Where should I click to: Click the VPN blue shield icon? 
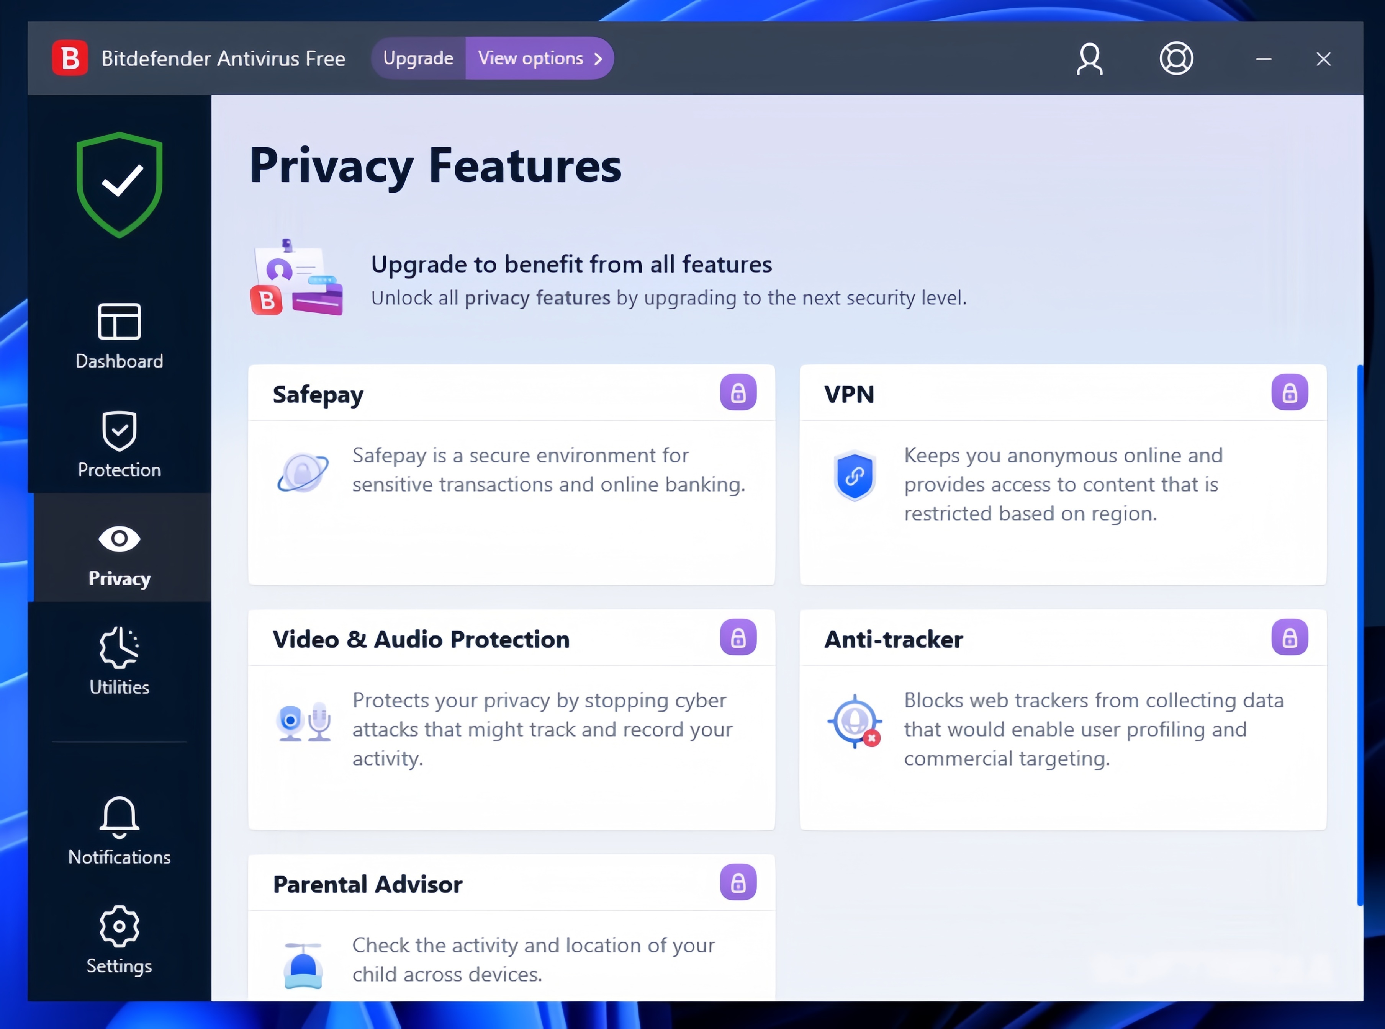coord(854,475)
